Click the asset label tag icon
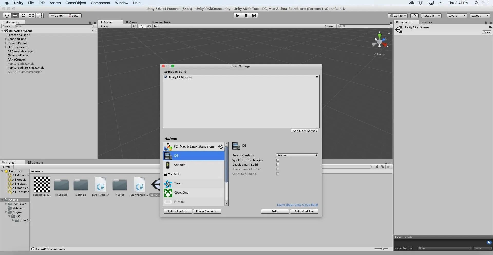 pos(489,242)
